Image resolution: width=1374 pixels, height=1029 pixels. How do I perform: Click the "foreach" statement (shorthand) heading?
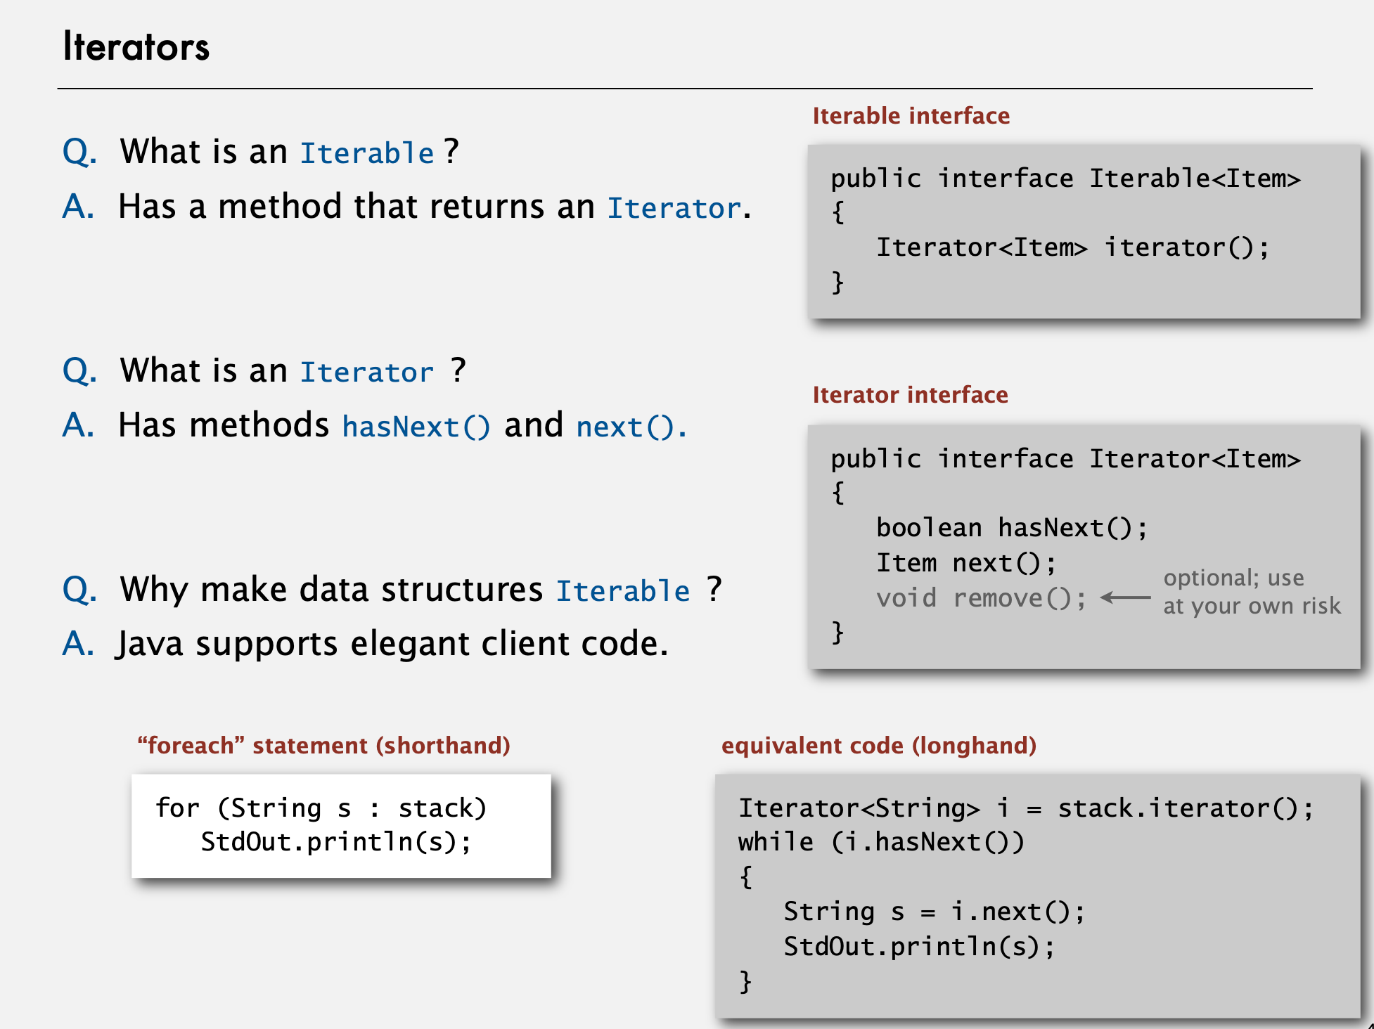(323, 745)
